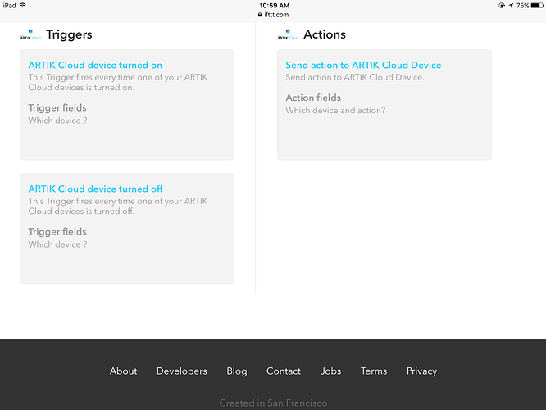Click the ARTIK Cloud logo beside Actions

tap(288, 34)
